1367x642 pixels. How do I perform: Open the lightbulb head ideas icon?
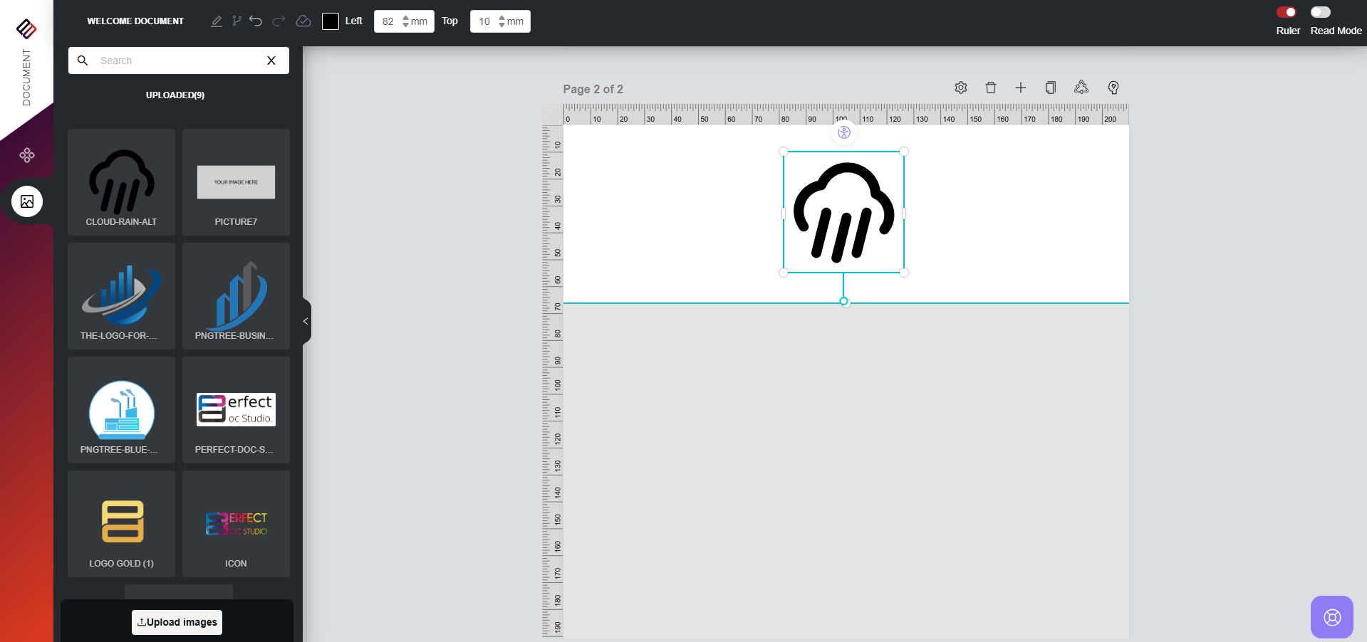click(1113, 88)
